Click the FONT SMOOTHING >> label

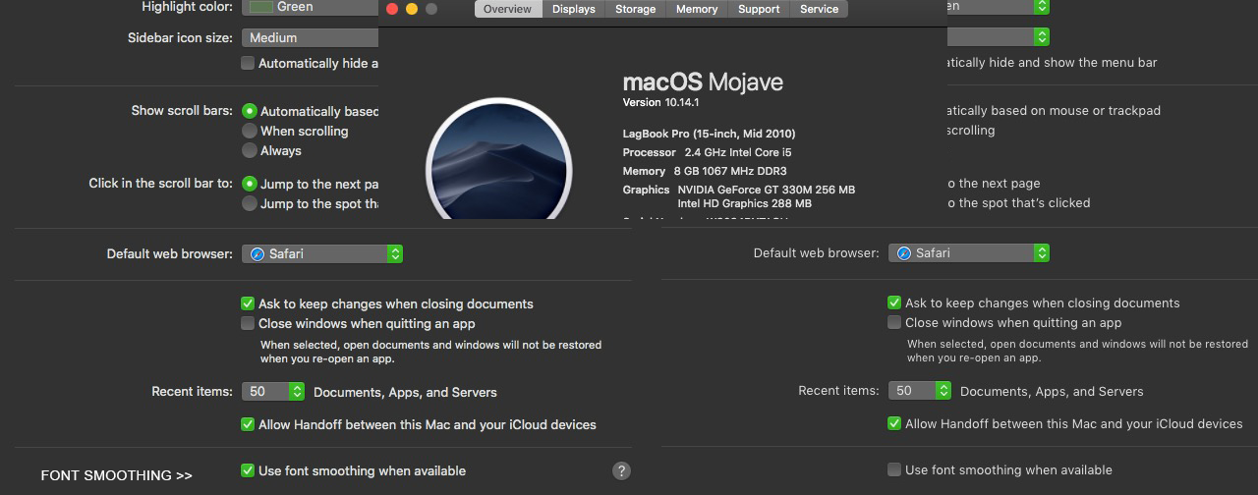pyautogui.click(x=117, y=475)
